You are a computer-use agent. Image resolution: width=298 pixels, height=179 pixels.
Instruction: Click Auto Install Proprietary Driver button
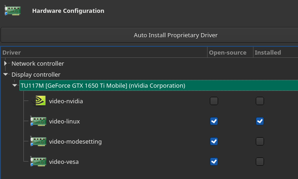tap(149, 35)
